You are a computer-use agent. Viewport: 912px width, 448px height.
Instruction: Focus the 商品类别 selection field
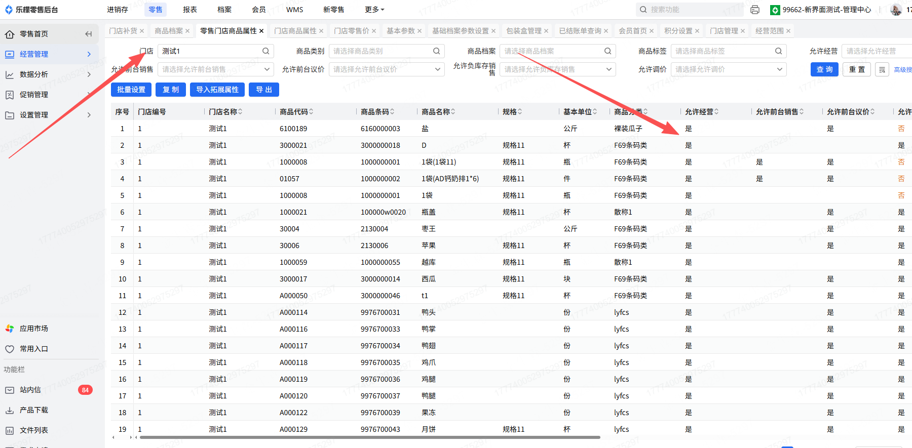387,51
